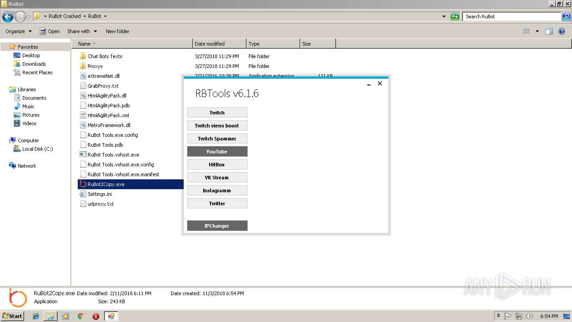This screenshot has height=322, width=572.
Task: Click the Search RuBot field
Action: pos(512,17)
